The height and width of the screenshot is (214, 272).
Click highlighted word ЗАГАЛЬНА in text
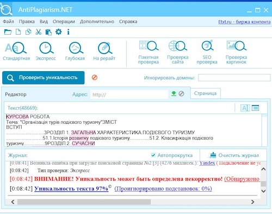click(83, 133)
